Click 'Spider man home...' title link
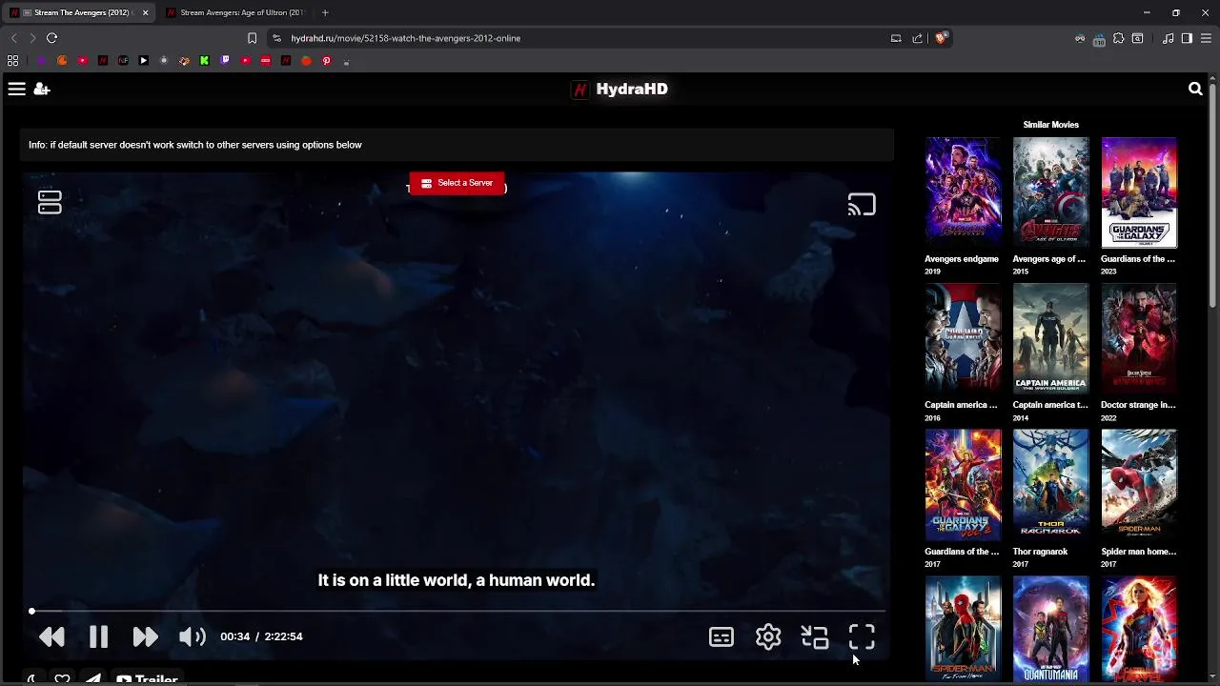Screen dimensions: 1220x686 coord(1138,552)
